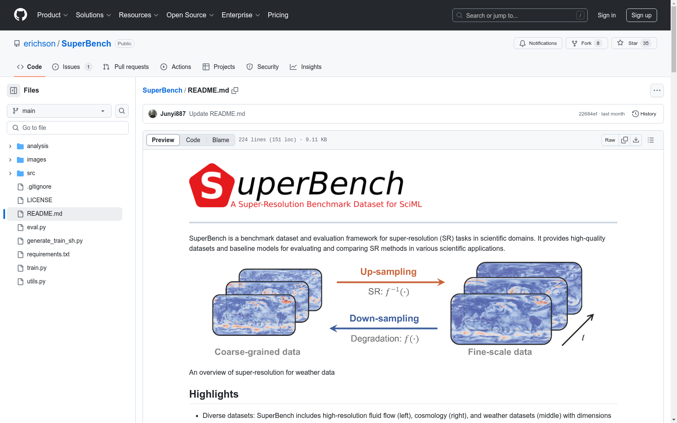
Task: Open repository file search magnifier icon
Action: (x=121, y=111)
